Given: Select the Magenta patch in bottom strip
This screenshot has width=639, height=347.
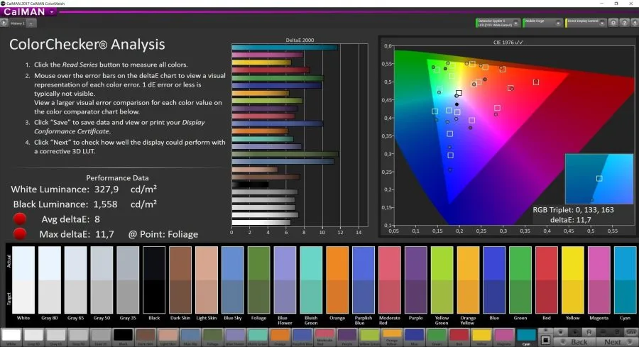Looking at the screenshot, I should [504, 336].
